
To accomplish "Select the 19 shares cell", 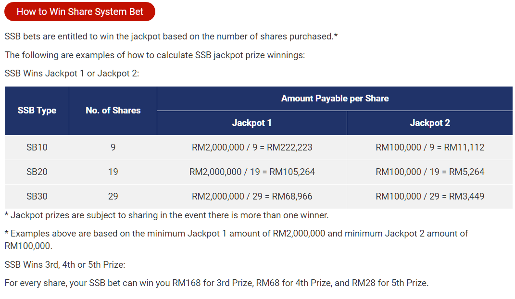I will pyautogui.click(x=113, y=172).
